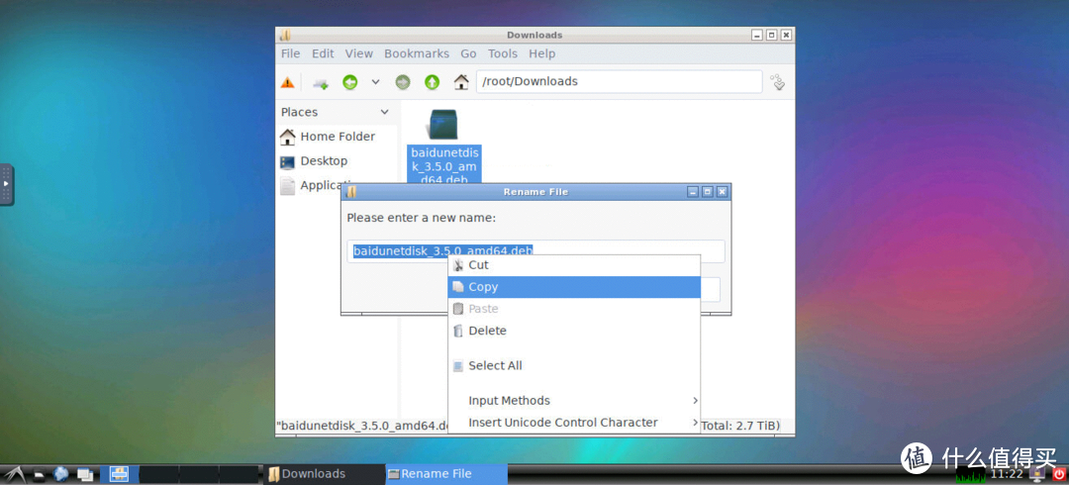Click the Rename File title bar icon
This screenshot has width=1069, height=485.
(351, 192)
